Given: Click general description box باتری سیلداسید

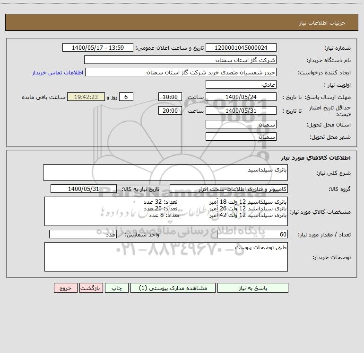Looking at the screenshot, I should [165, 172].
